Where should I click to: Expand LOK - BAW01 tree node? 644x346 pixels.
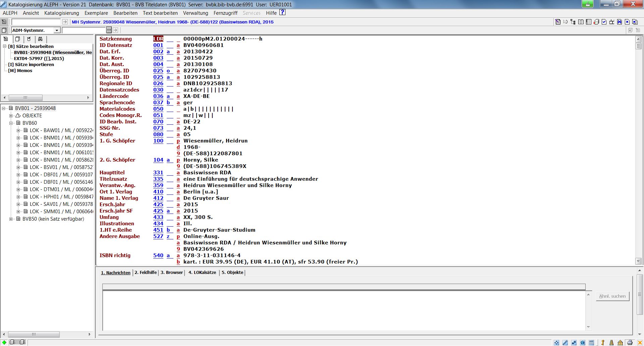pos(18,130)
